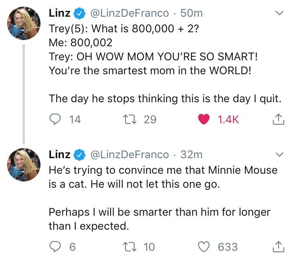Reply to the Minnie Mouse tweet
This screenshot has height=260, width=292.
click(x=55, y=246)
